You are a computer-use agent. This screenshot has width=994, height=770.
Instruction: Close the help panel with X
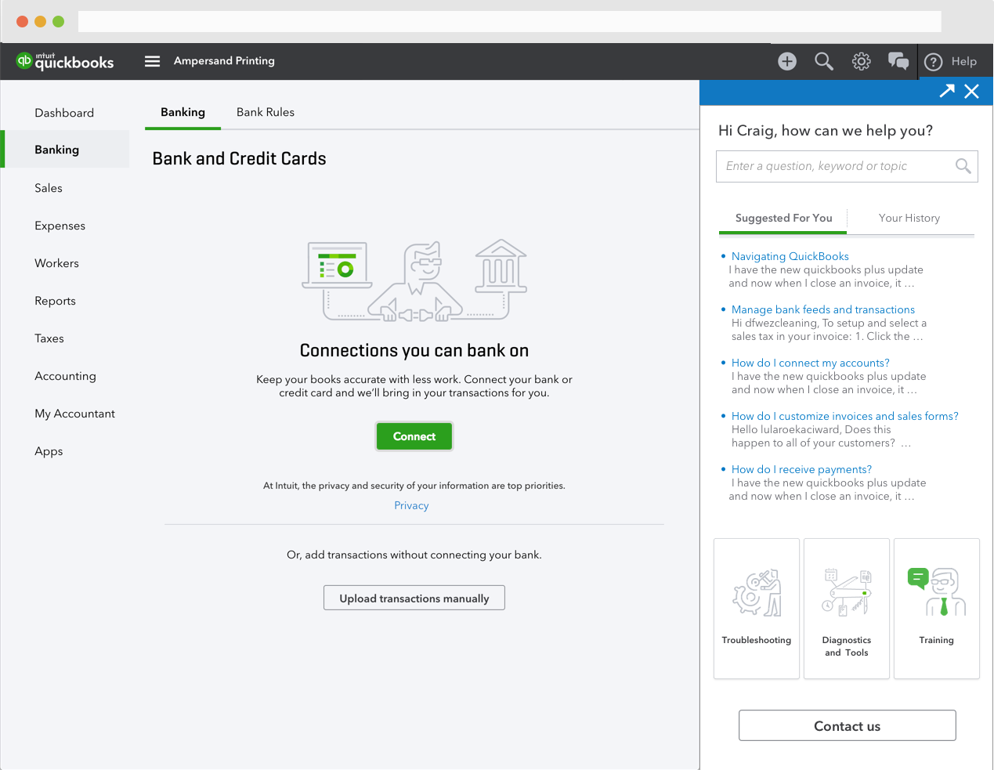tap(972, 92)
